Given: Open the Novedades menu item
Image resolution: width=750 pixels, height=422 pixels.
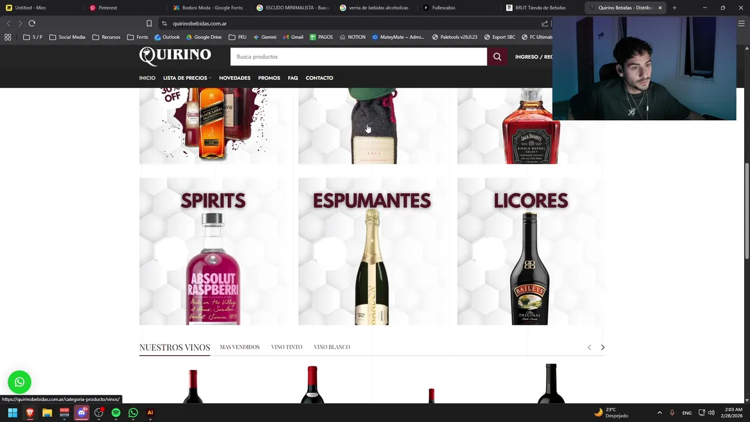Looking at the screenshot, I should (x=234, y=78).
